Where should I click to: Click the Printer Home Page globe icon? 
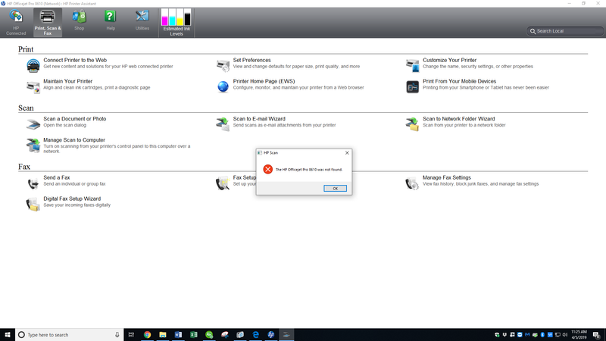coord(223,86)
